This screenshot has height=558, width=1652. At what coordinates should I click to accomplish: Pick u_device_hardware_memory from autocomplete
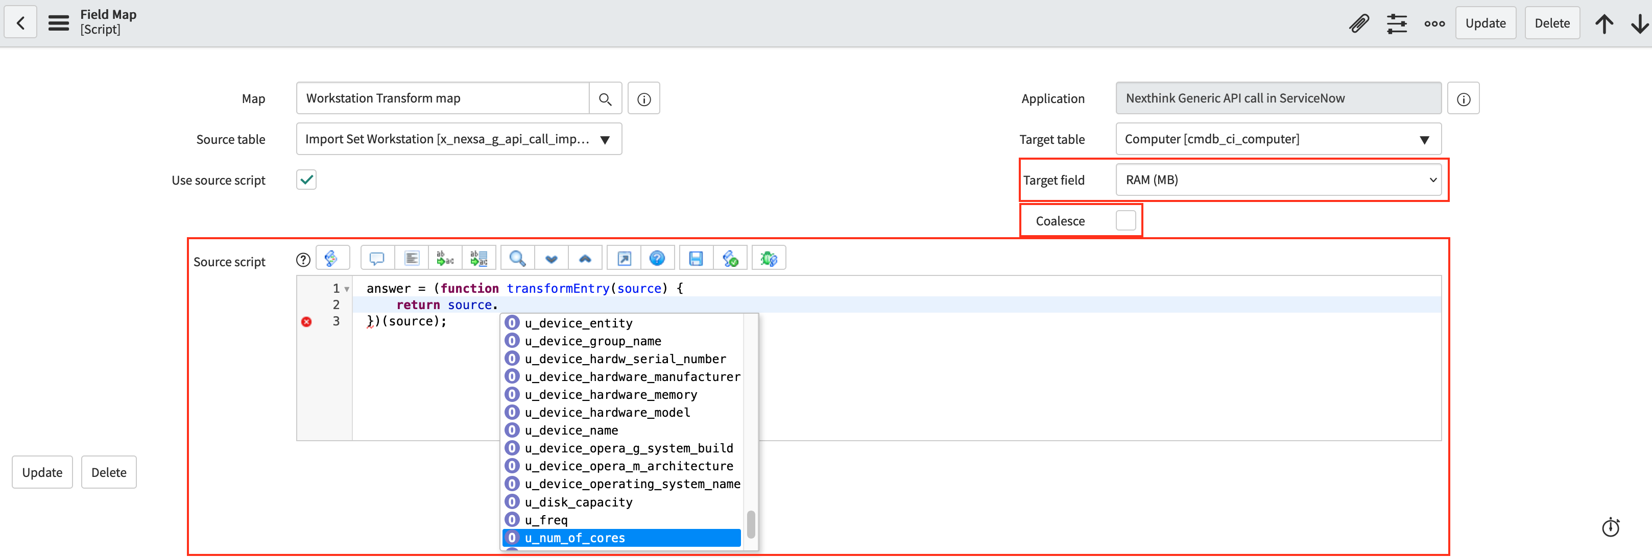[x=621, y=395]
